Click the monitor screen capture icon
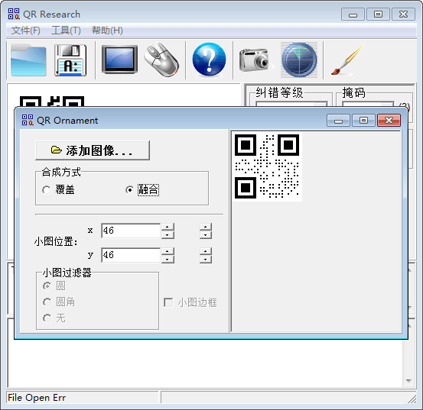The width and height of the screenshot is (423, 410). pyautogui.click(x=119, y=60)
